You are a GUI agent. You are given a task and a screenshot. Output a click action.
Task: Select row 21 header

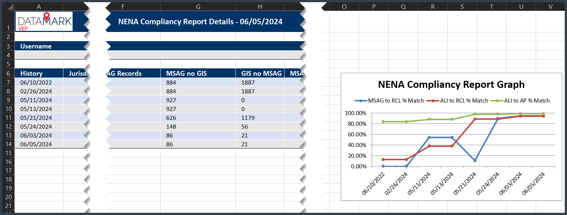[8, 206]
